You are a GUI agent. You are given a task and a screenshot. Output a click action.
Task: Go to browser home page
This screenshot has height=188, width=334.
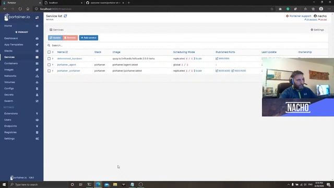(x=28, y=9)
